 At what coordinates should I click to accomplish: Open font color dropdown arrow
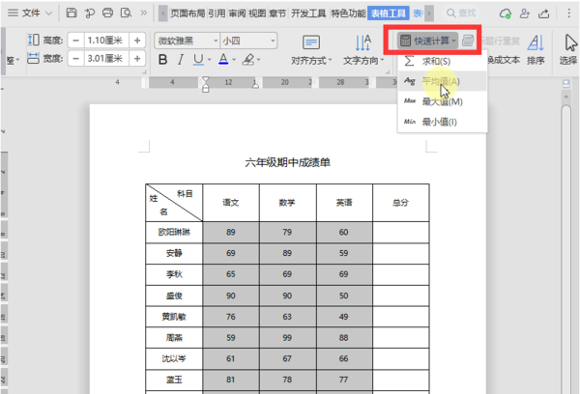(x=234, y=60)
